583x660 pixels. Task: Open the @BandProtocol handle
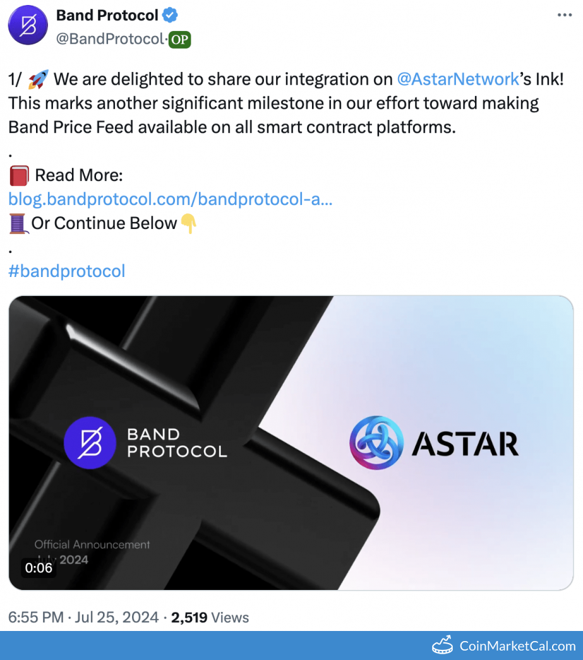pos(110,39)
